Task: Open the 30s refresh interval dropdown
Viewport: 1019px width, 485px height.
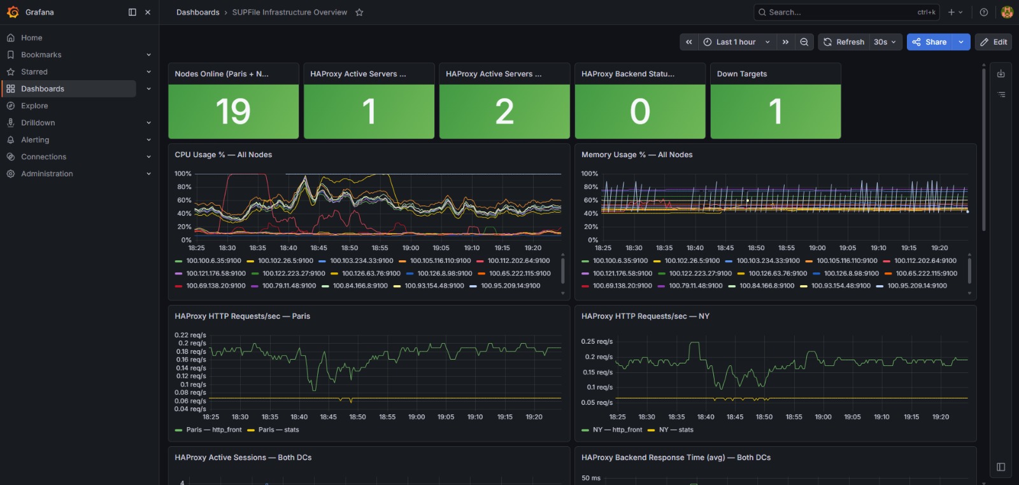Action: 885,42
